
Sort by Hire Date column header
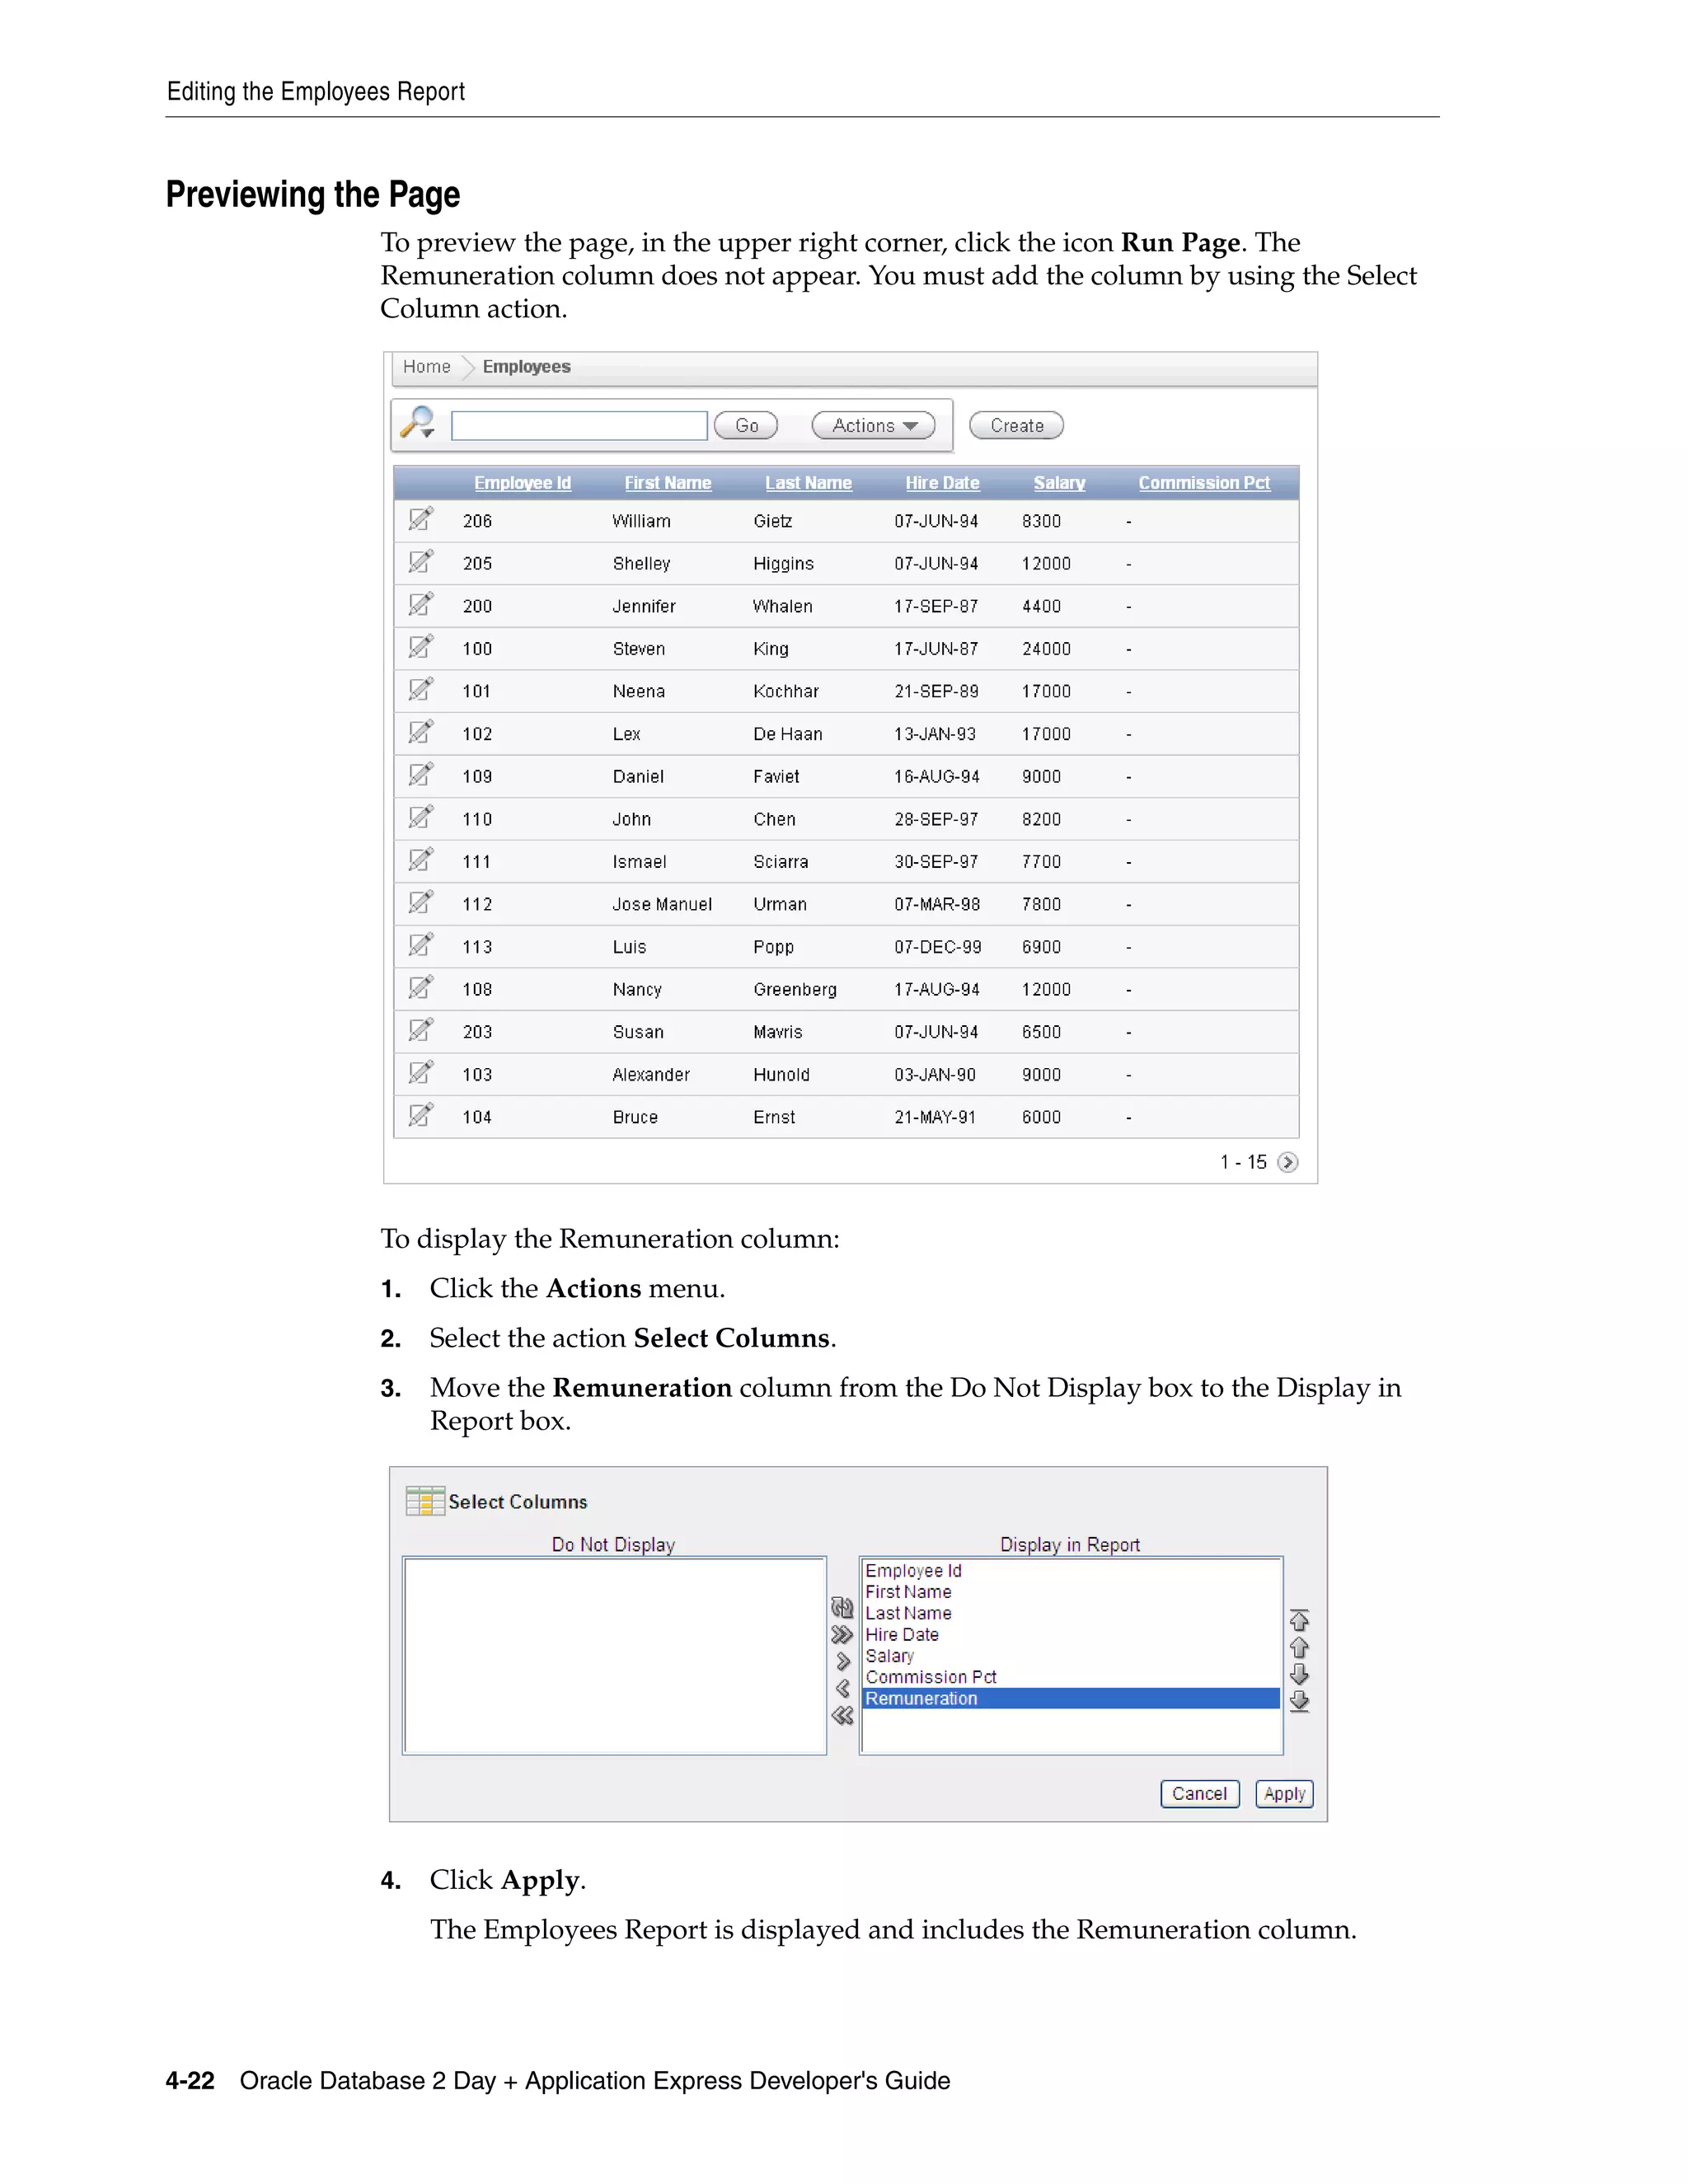click(942, 483)
